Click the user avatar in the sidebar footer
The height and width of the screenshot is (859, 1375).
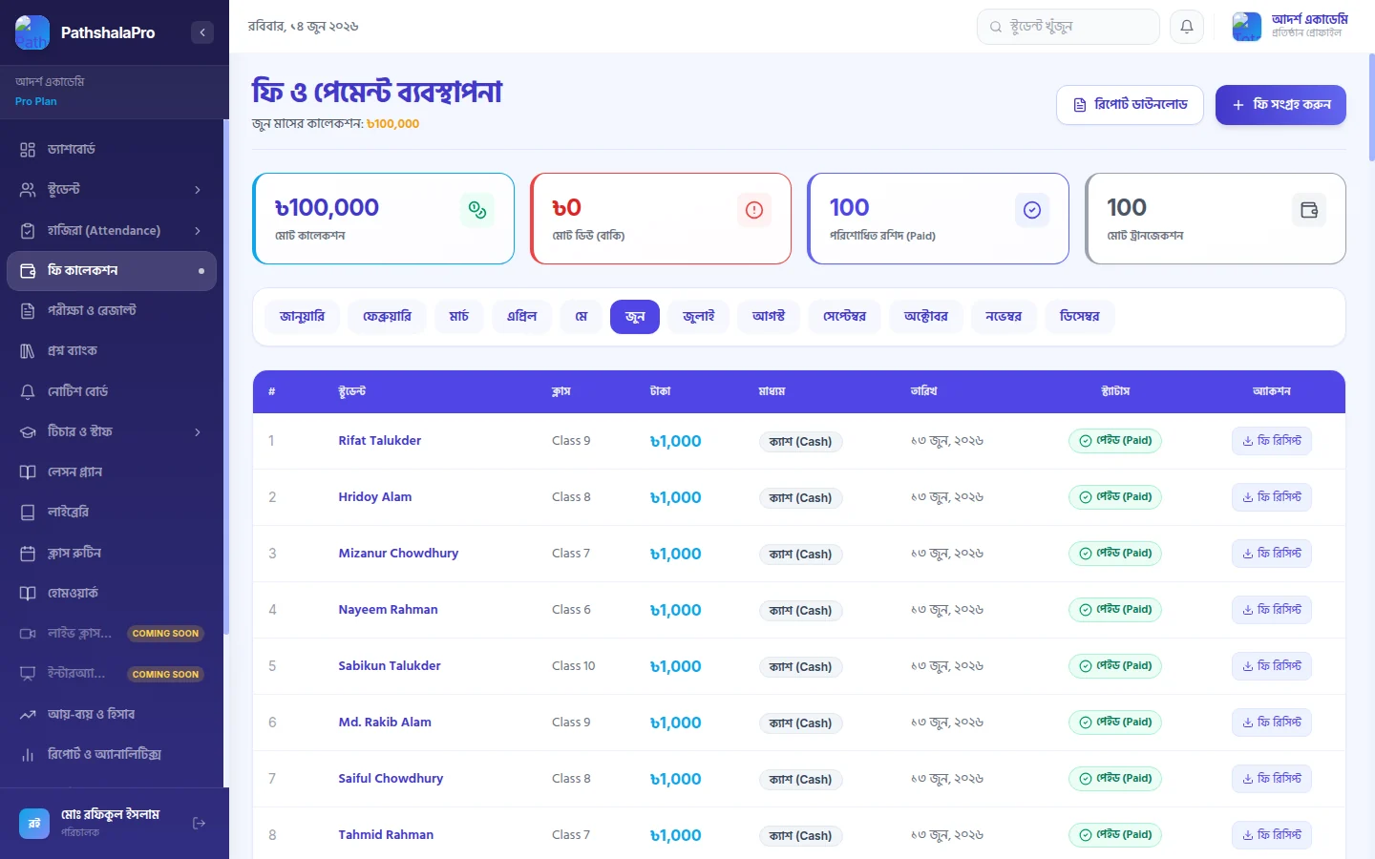(x=34, y=823)
